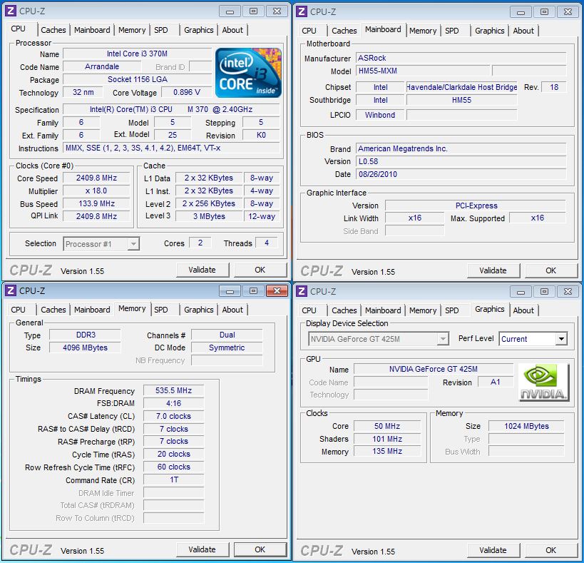
Task: Open Memory tab in CPU window
Action: click(x=132, y=30)
